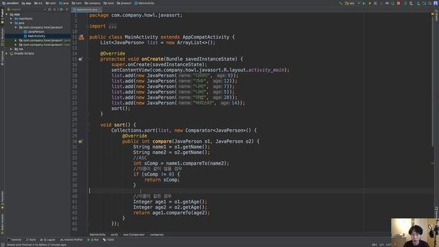Open the Structure tool window side tab
The image size is (439, 247).
pos(2,36)
